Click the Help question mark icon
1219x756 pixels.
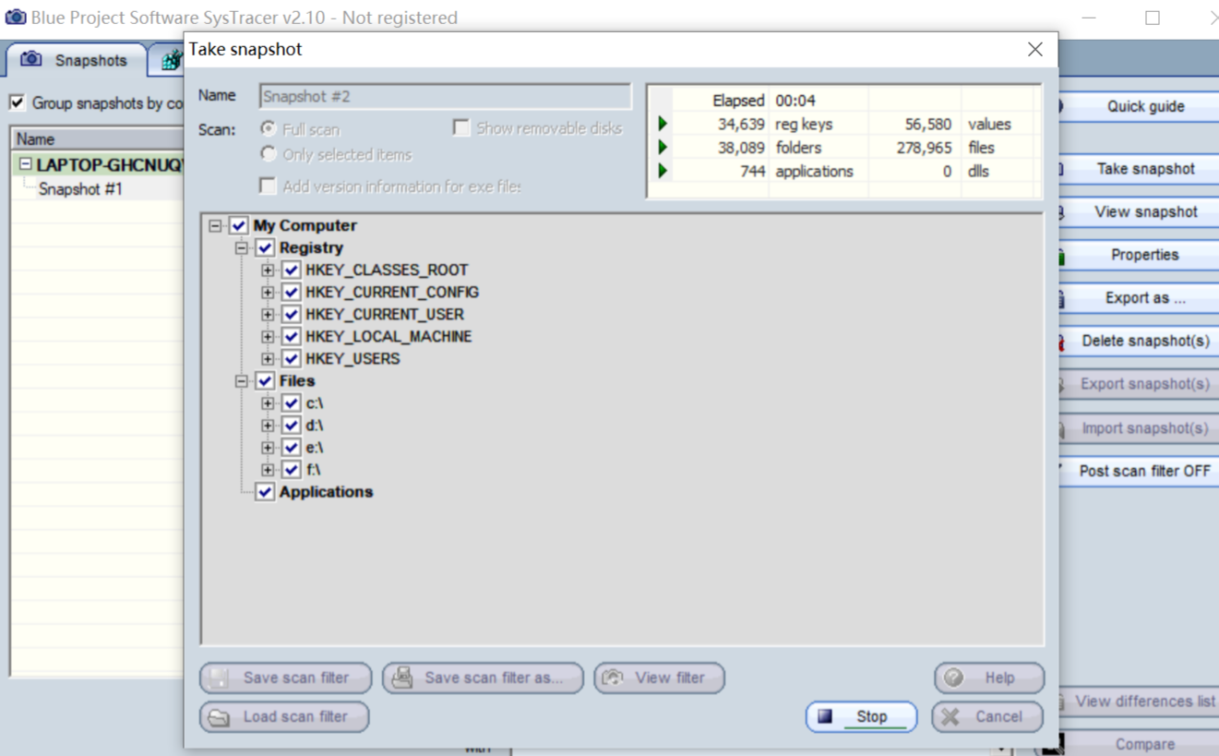954,678
